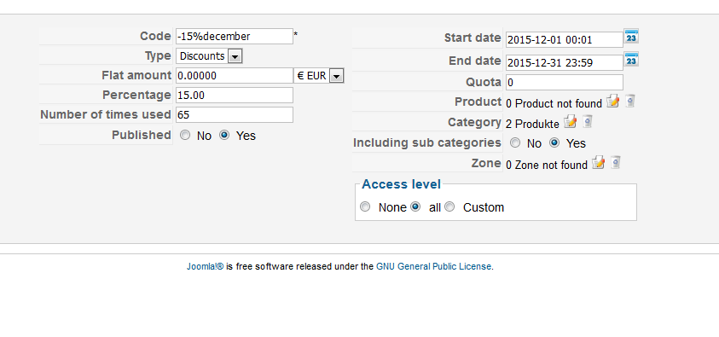Click into the Code text field
The height and width of the screenshot is (337, 719).
tap(235, 36)
